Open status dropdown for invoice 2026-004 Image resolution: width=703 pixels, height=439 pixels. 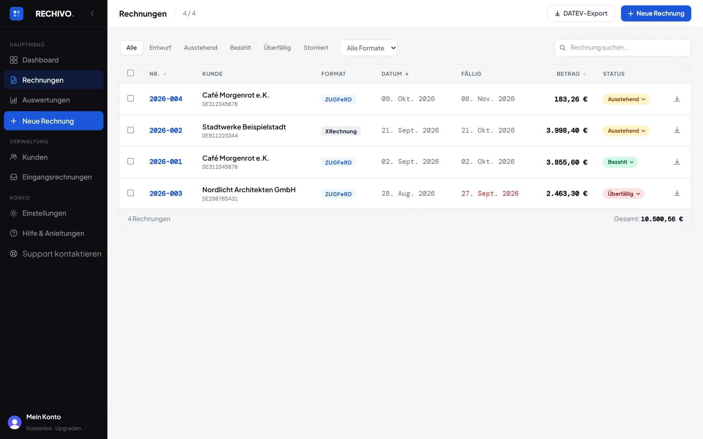(x=626, y=99)
